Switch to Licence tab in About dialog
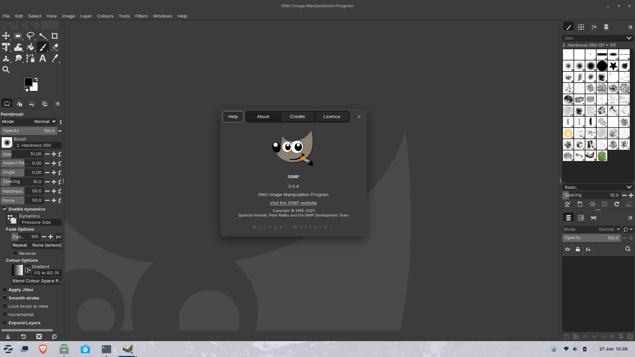Screen dimensions: 635x357 pyautogui.click(x=332, y=117)
